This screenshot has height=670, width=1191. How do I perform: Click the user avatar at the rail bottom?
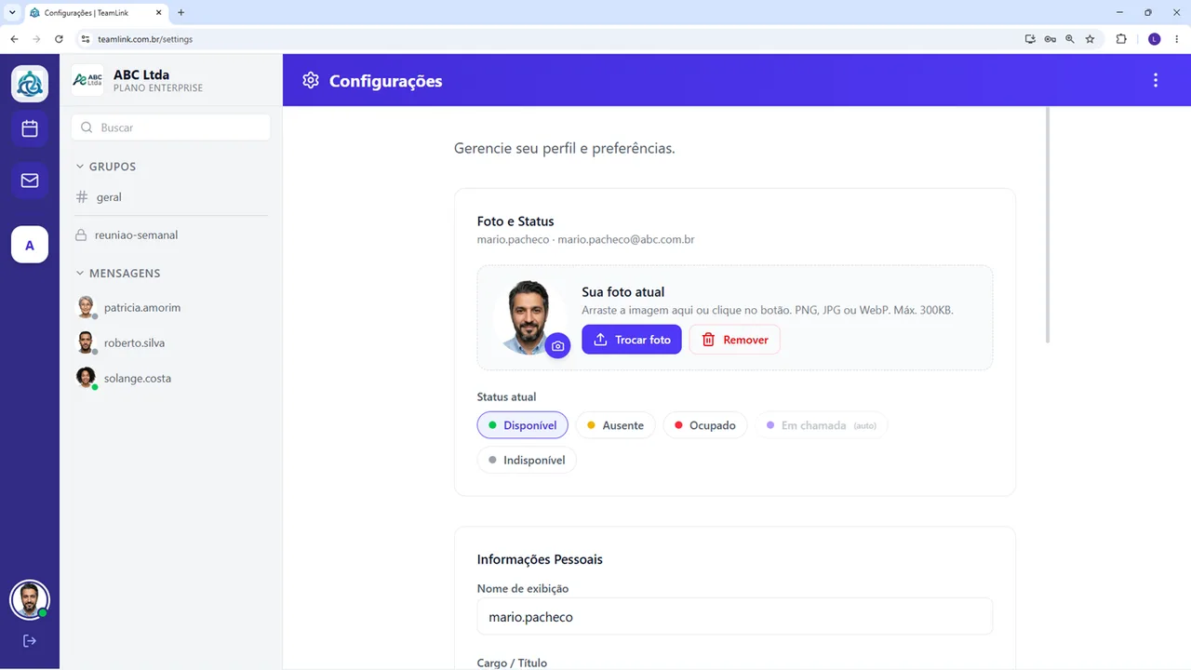pos(30,600)
